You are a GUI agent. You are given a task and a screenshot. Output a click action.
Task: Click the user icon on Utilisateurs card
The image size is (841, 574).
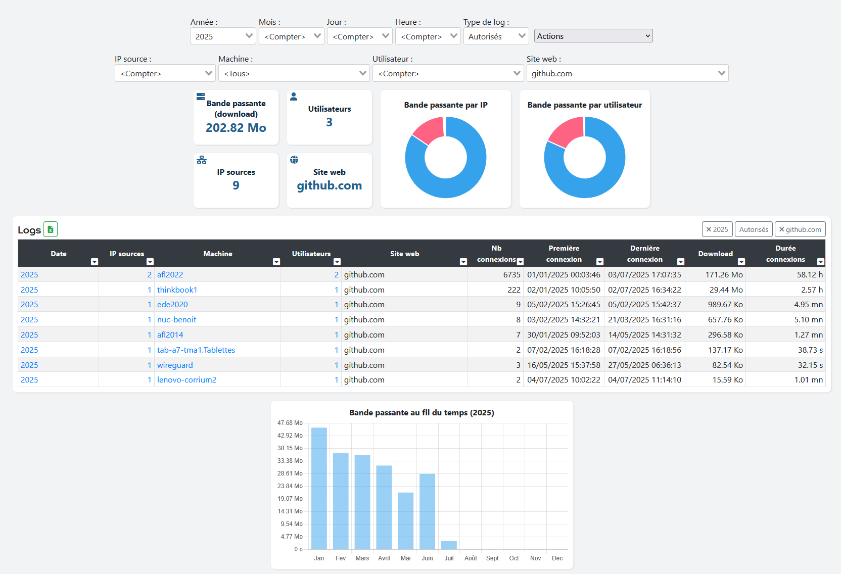point(294,97)
